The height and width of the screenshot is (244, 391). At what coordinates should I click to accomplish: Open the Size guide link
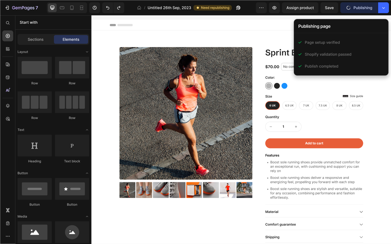(353, 96)
